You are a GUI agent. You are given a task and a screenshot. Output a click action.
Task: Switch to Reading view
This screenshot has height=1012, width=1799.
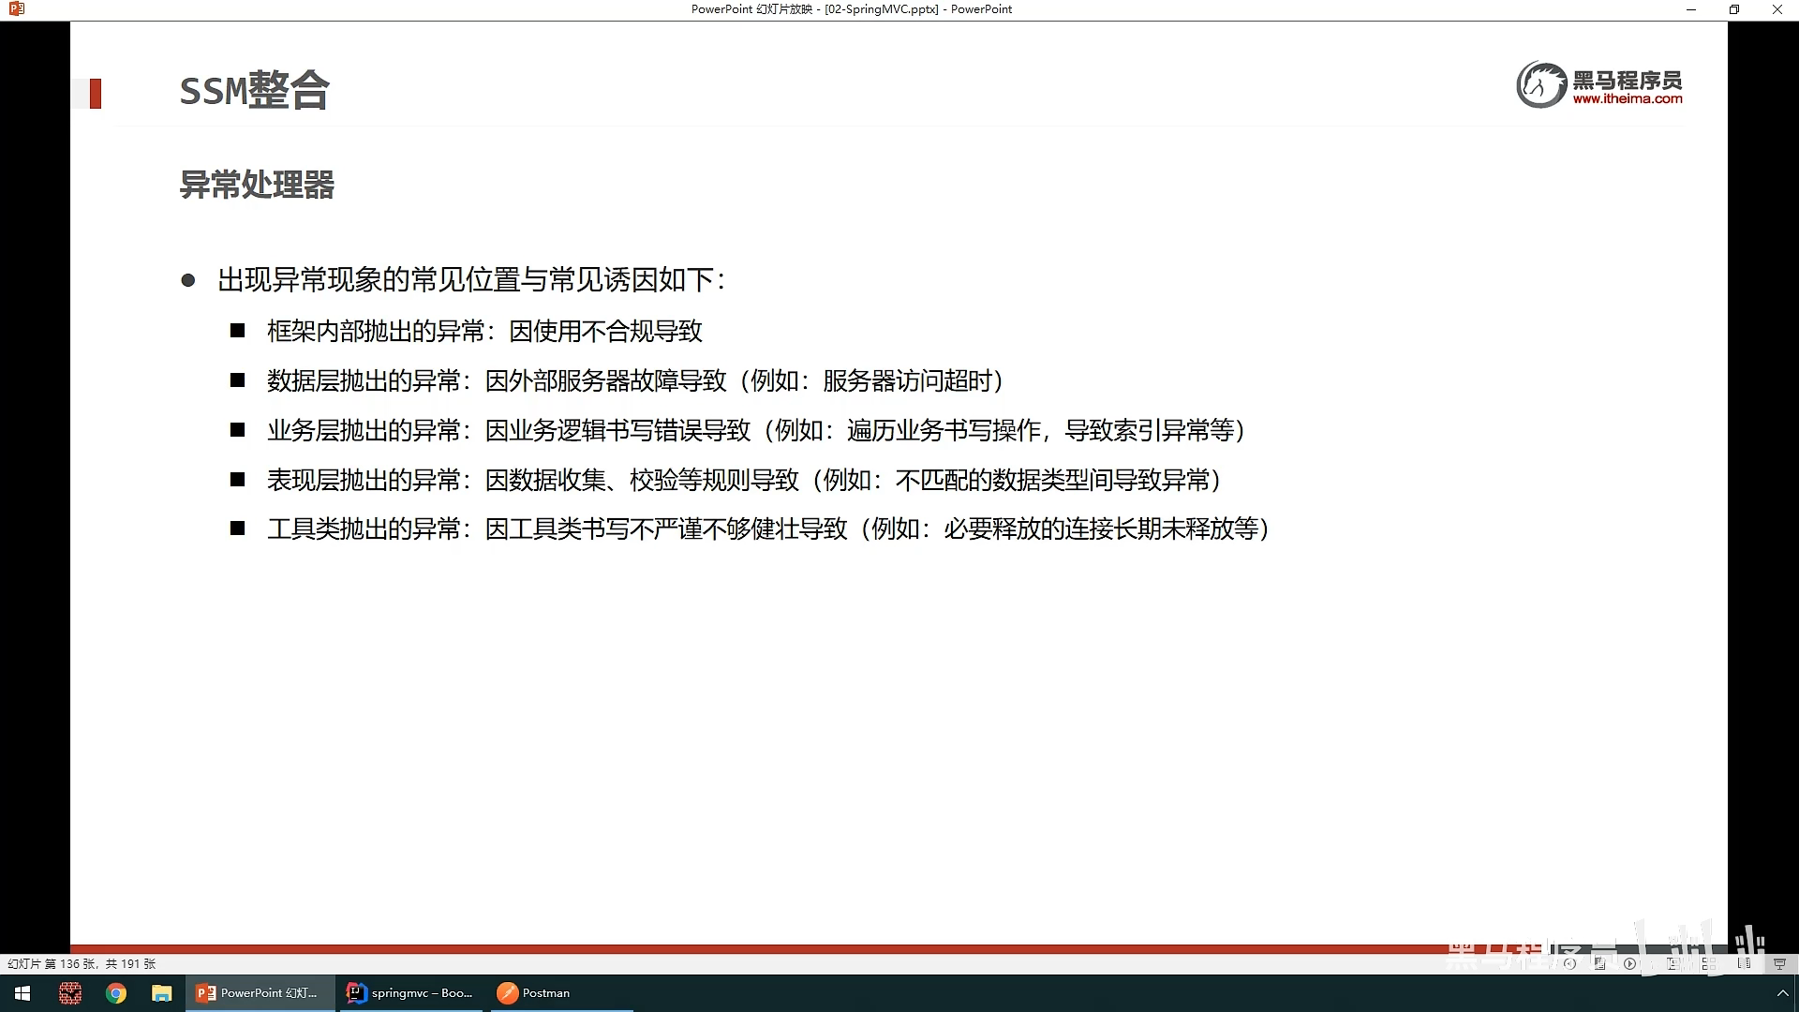click(1744, 963)
